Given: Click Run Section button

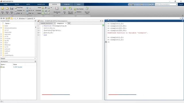Looking at the screenshot, I should tap(79, 9).
